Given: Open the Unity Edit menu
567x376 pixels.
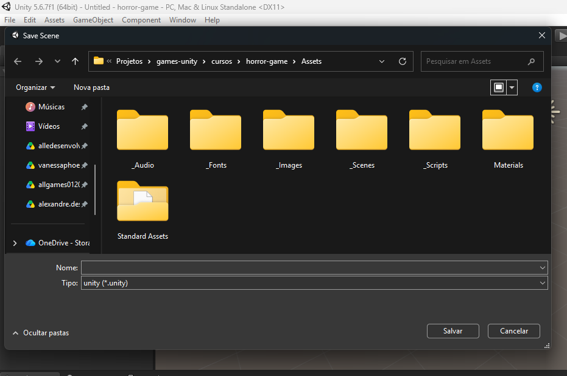Looking at the screenshot, I should pos(30,20).
